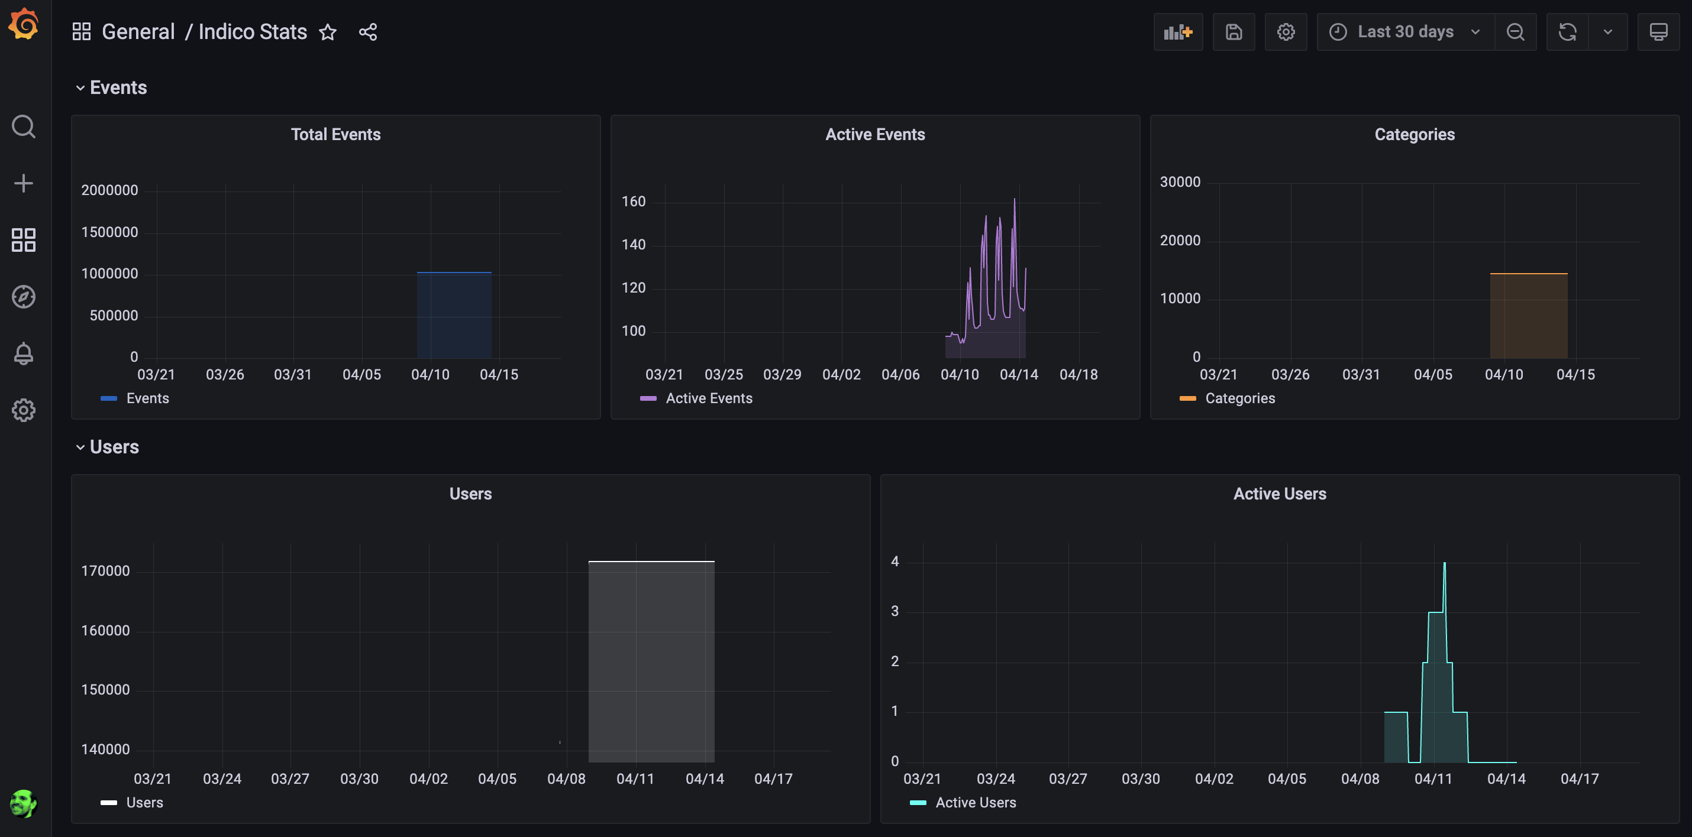This screenshot has width=1692, height=837.
Task: Click the user avatar in sidebar
Action: pyautogui.click(x=24, y=803)
